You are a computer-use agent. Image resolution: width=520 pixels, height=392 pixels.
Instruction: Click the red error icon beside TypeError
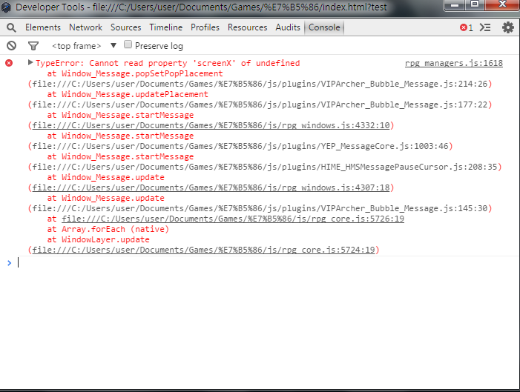pos(9,63)
